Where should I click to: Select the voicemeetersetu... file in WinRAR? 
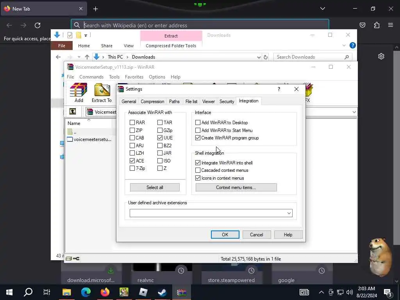click(89, 139)
